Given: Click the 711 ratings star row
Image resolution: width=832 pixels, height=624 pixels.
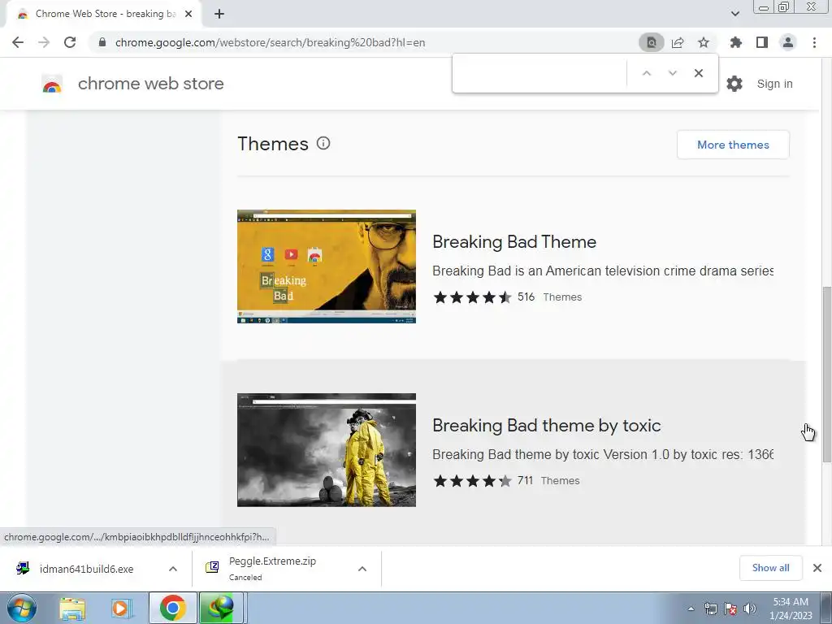Looking at the screenshot, I should click(472, 481).
